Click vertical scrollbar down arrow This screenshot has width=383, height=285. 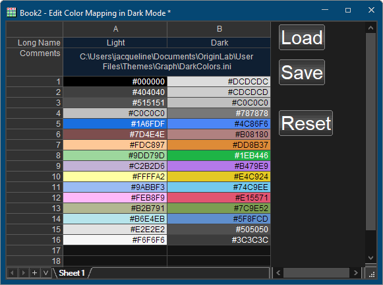point(370,258)
